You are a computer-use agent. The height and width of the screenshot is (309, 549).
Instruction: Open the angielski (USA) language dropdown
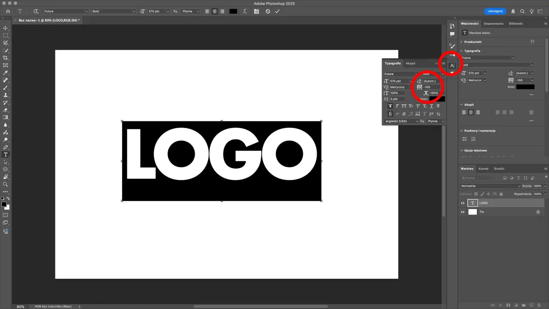[400, 121]
